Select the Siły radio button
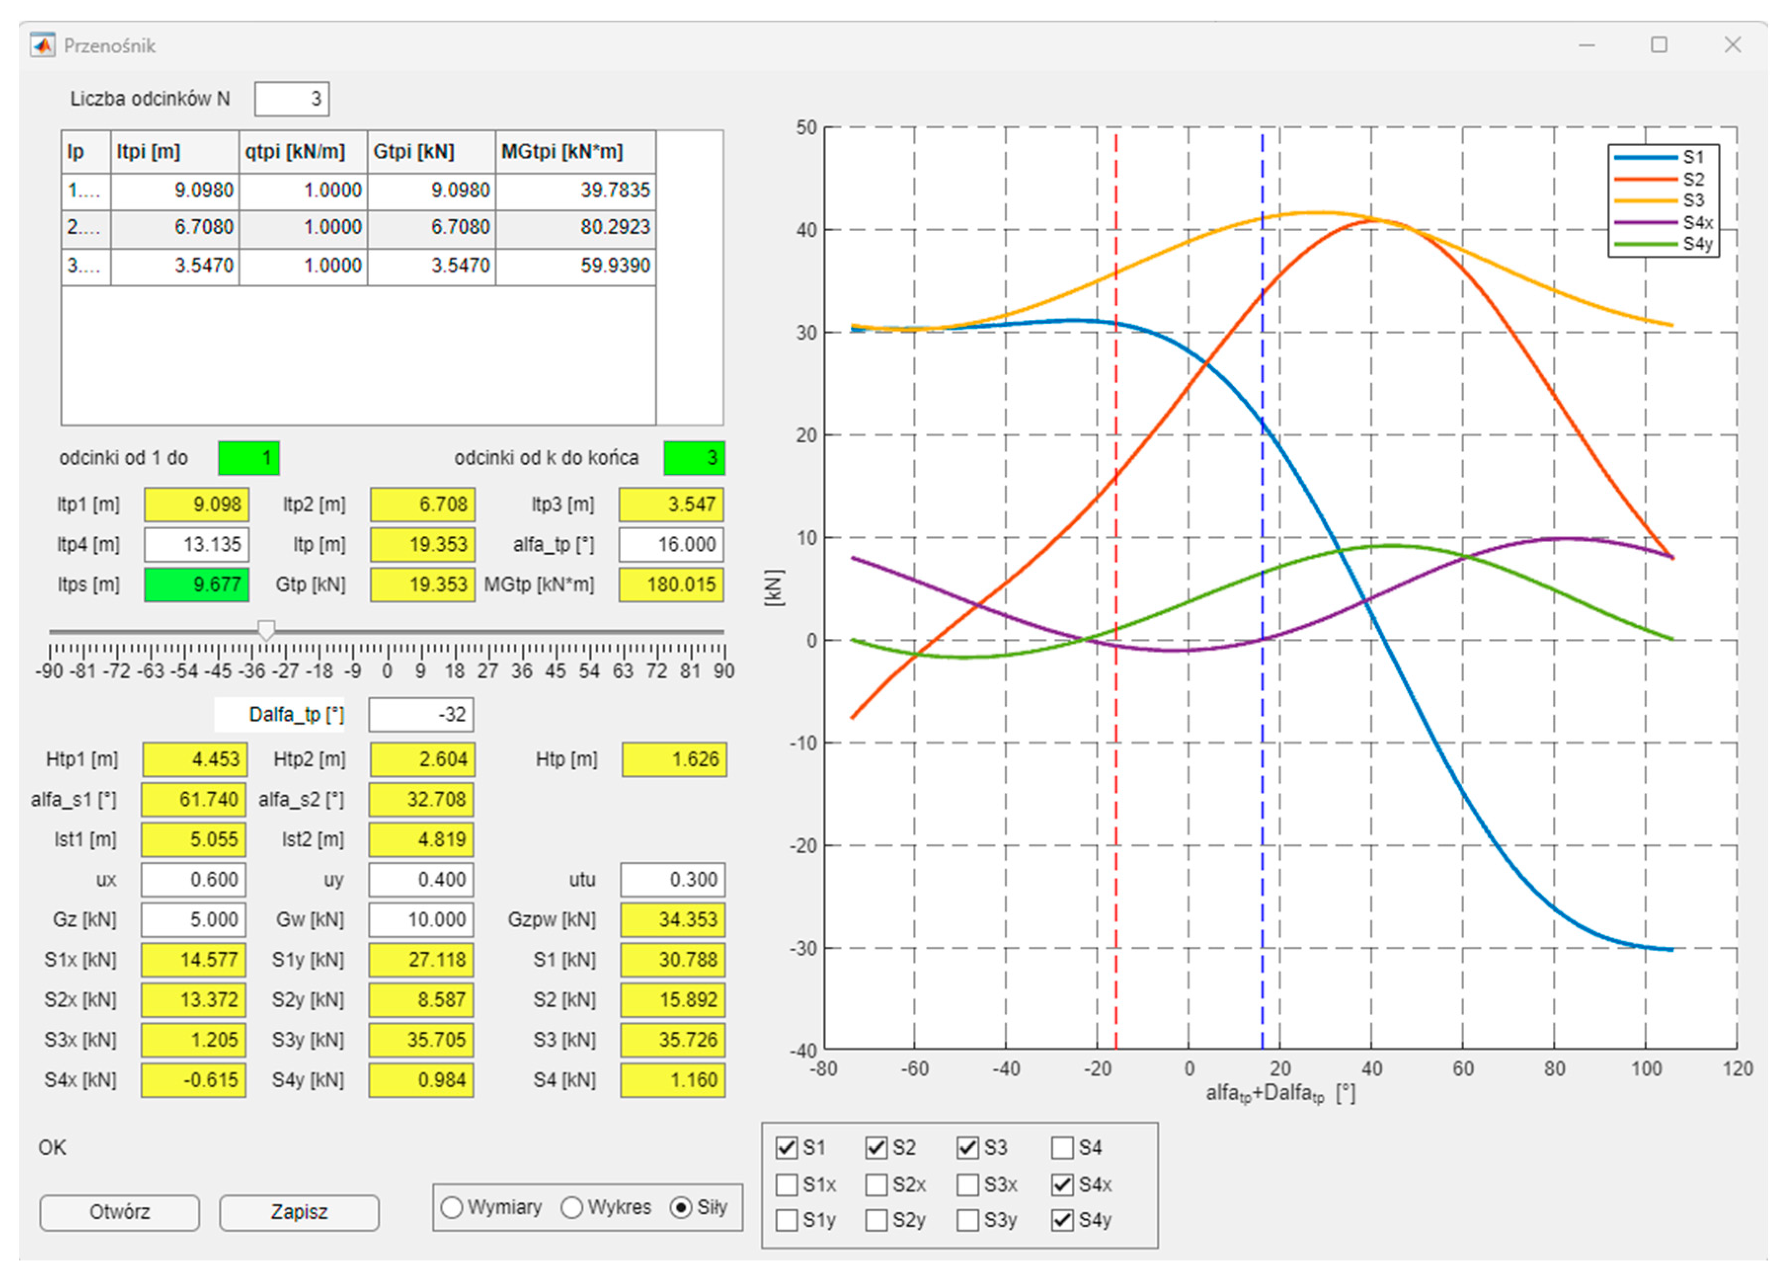Viewport: 1783px width, 1282px height. pyautogui.click(x=681, y=1207)
